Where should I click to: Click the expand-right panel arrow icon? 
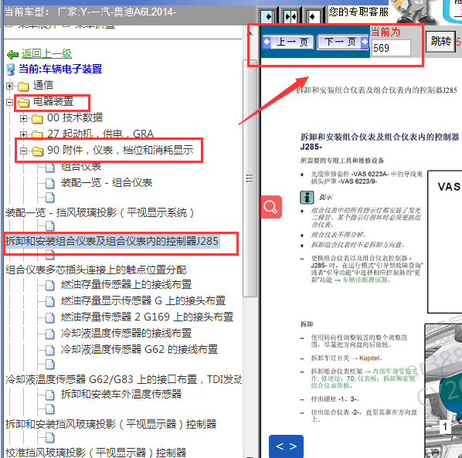(267, 16)
